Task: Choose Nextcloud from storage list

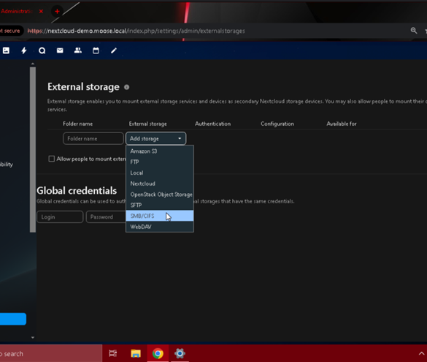Action: (160, 184)
